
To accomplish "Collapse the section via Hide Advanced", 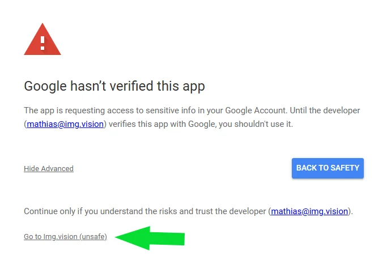I will pyautogui.click(x=49, y=168).
